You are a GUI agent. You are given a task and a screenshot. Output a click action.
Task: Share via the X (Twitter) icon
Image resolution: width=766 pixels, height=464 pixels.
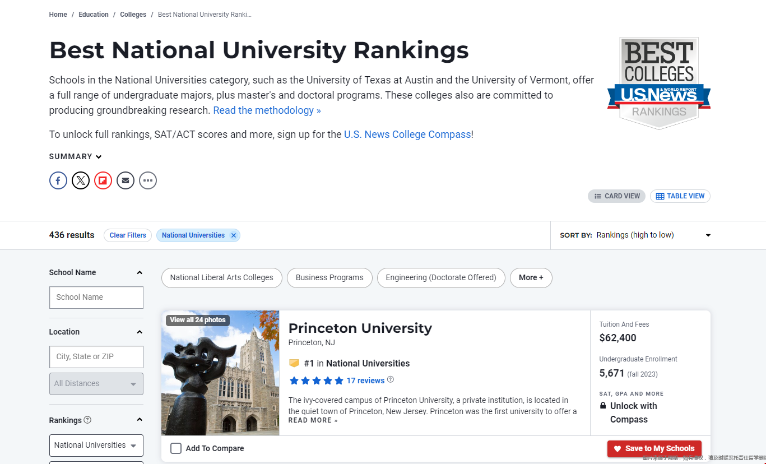click(81, 180)
